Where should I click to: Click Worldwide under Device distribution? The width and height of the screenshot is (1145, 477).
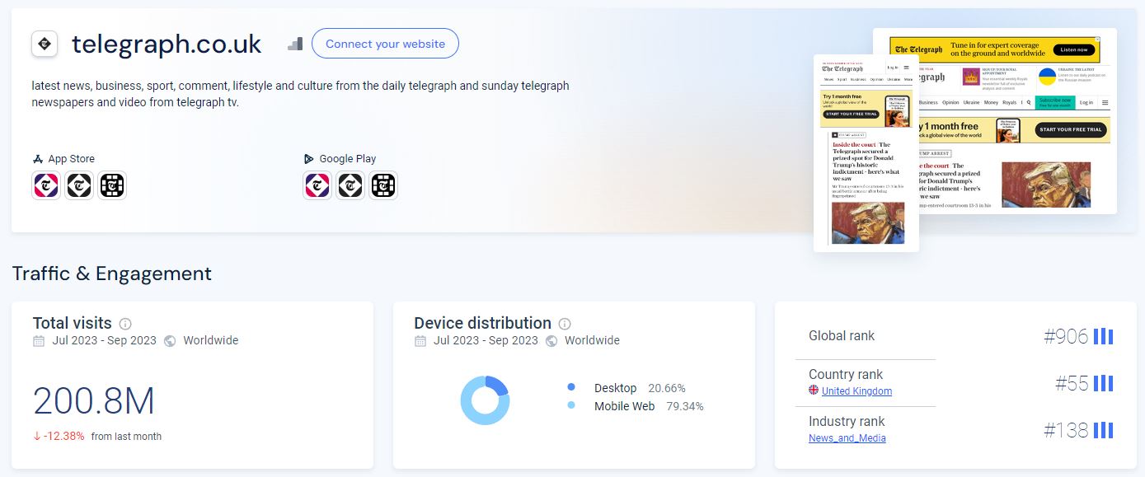pos(592,340)
